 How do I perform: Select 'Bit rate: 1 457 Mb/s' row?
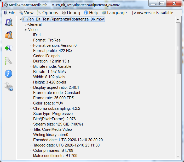point(49,72)
